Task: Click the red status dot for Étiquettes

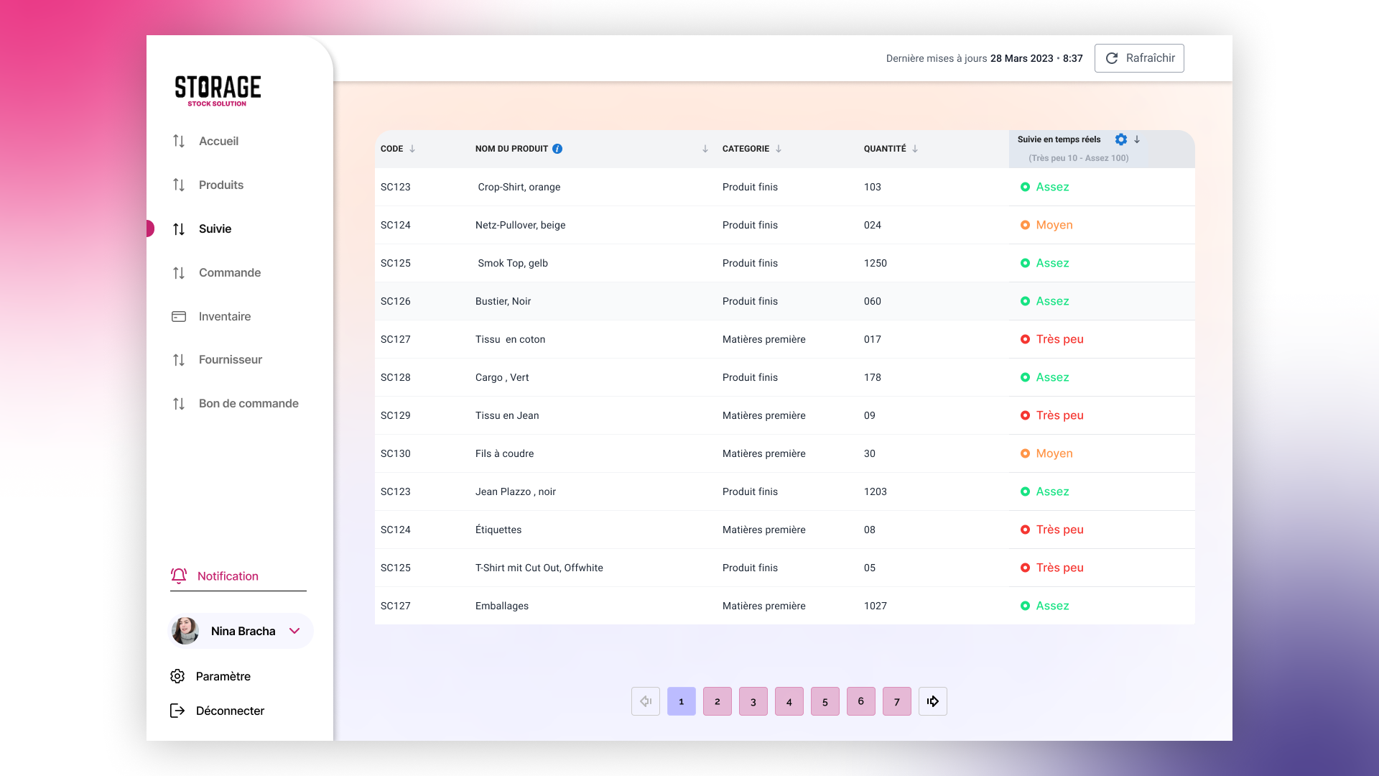Action: click(1025, 530)
